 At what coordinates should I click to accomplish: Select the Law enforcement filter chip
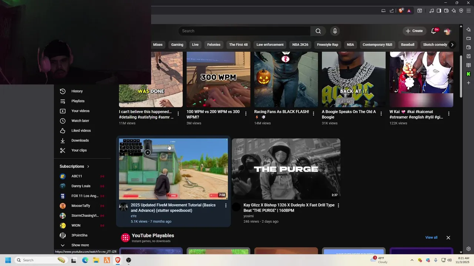click(270, 45)
